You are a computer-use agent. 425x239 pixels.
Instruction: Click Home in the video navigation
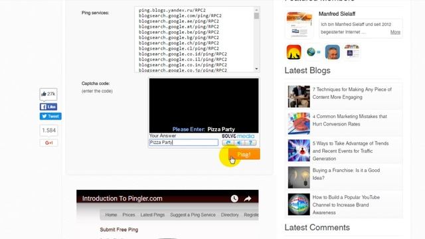tap(111, 214)
